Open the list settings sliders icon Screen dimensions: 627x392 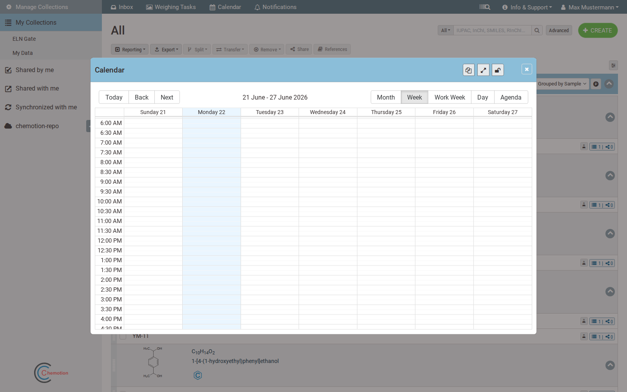[613, 65]
